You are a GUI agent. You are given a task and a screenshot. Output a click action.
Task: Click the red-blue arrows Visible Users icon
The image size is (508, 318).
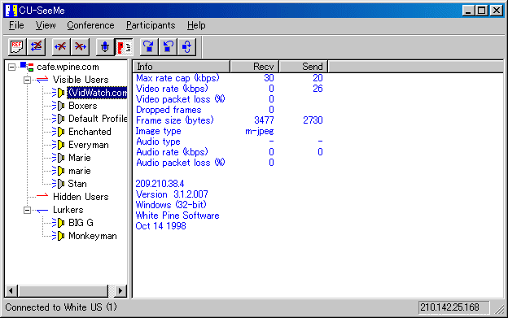42,80
